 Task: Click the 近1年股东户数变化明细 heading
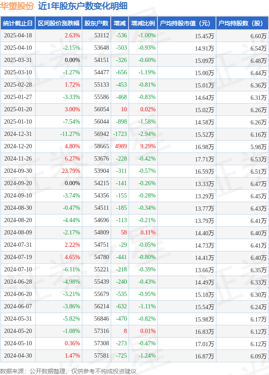(83, 6)
